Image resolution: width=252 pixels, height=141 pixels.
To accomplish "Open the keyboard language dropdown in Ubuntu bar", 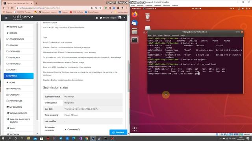I will [232, 9].
